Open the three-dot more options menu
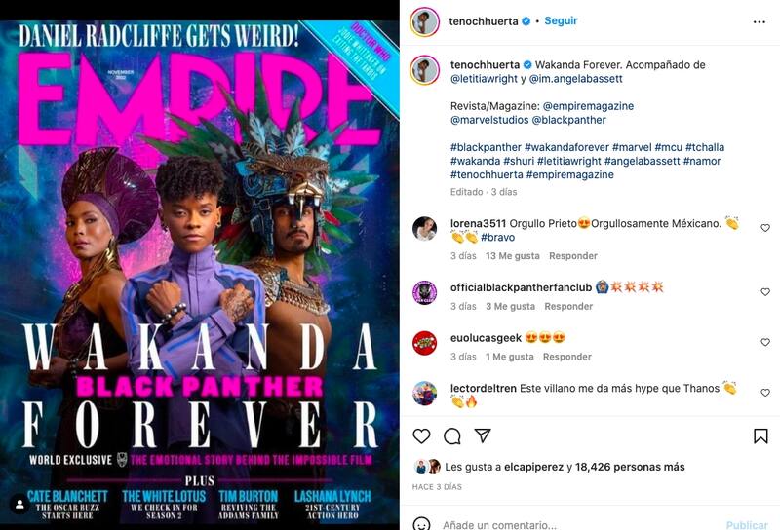The image size is (780, 530). pos(760,21)
